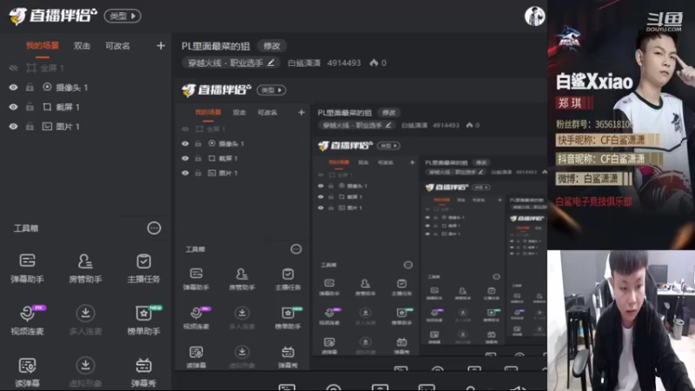Open the 房管助手 tool in the main toolbox
The image size is (695, 391).
[85, 268]
